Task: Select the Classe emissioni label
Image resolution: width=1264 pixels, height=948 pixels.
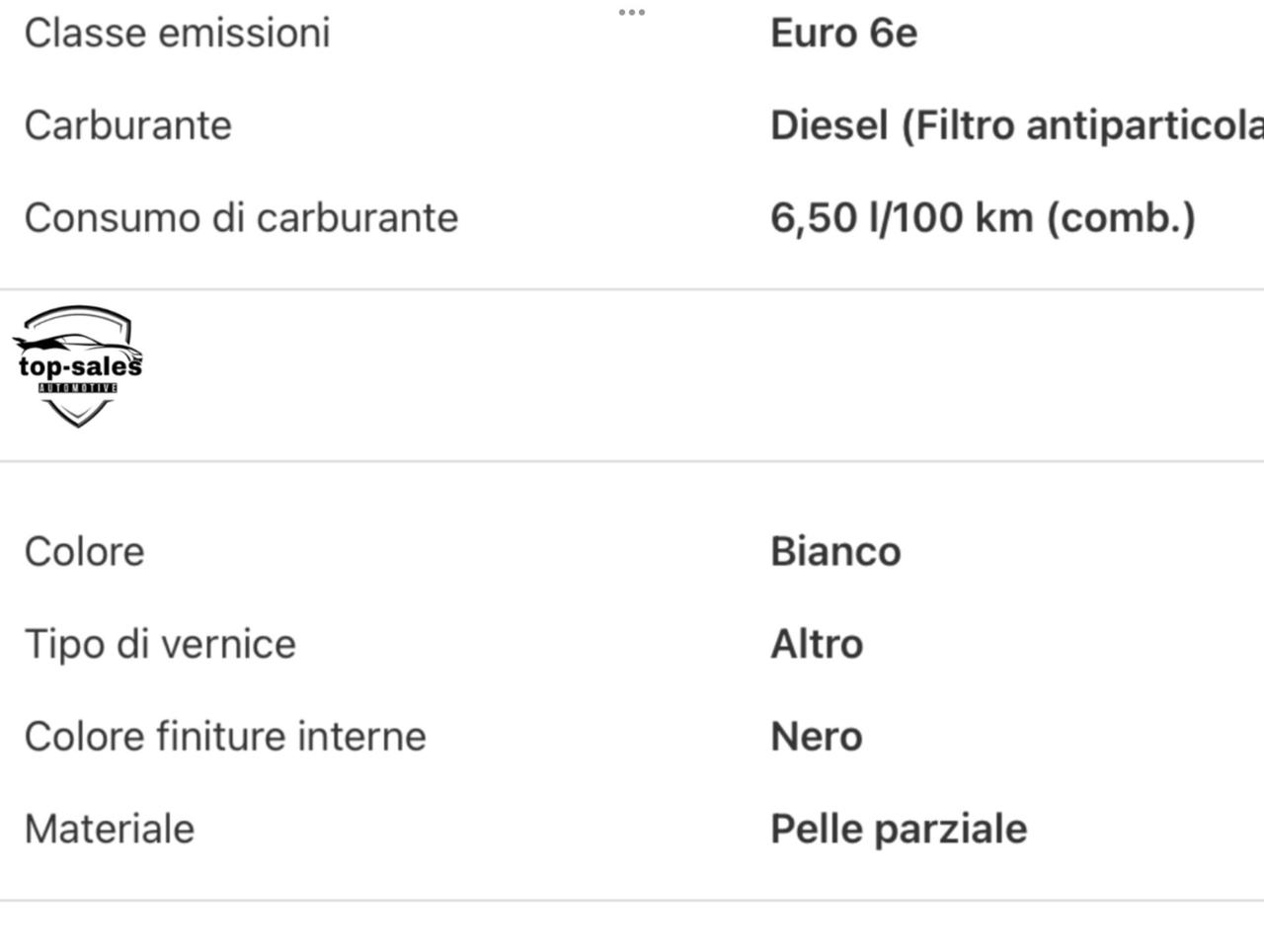Action: (x=177, y=33)
